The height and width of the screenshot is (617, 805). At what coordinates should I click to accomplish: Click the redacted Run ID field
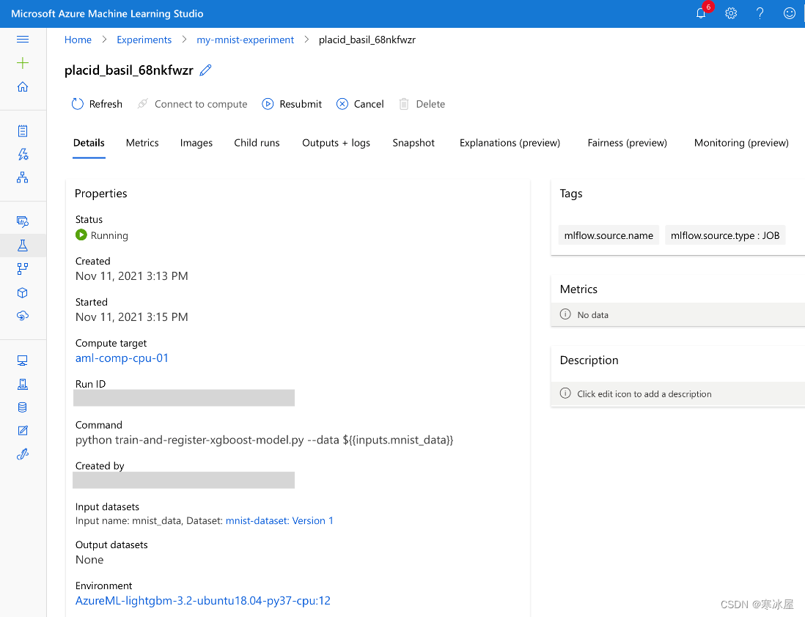(x=184, y=398)
